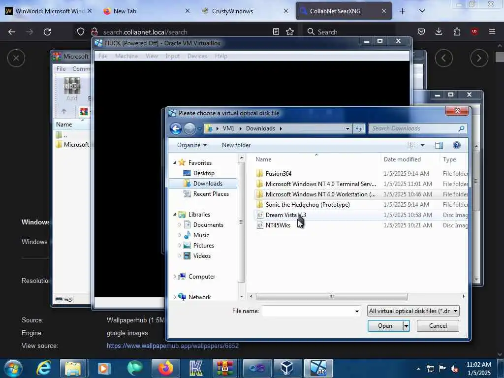Open Windows Explorer from the taskbar
The image size is (504, 378).
coord(73,368)
